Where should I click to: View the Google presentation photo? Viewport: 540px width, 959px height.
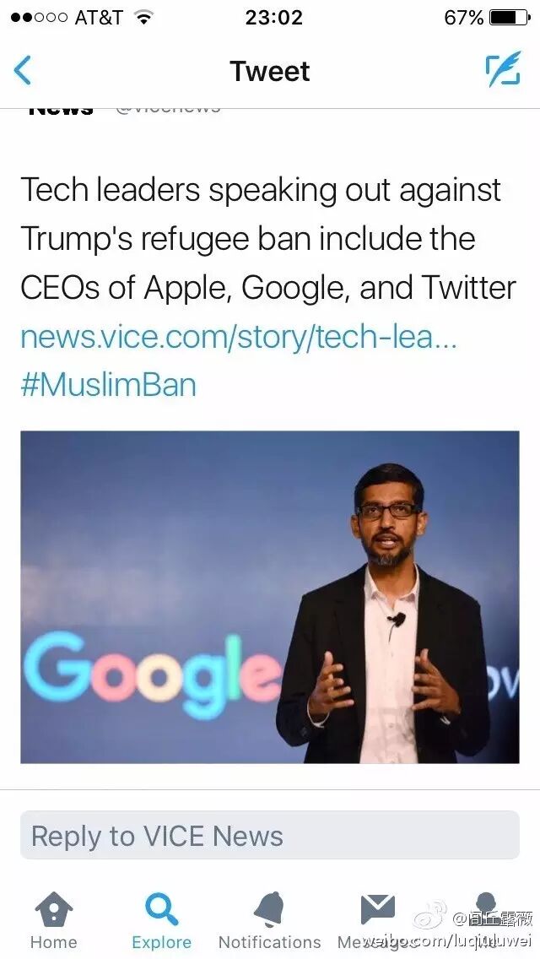point(270,597)
